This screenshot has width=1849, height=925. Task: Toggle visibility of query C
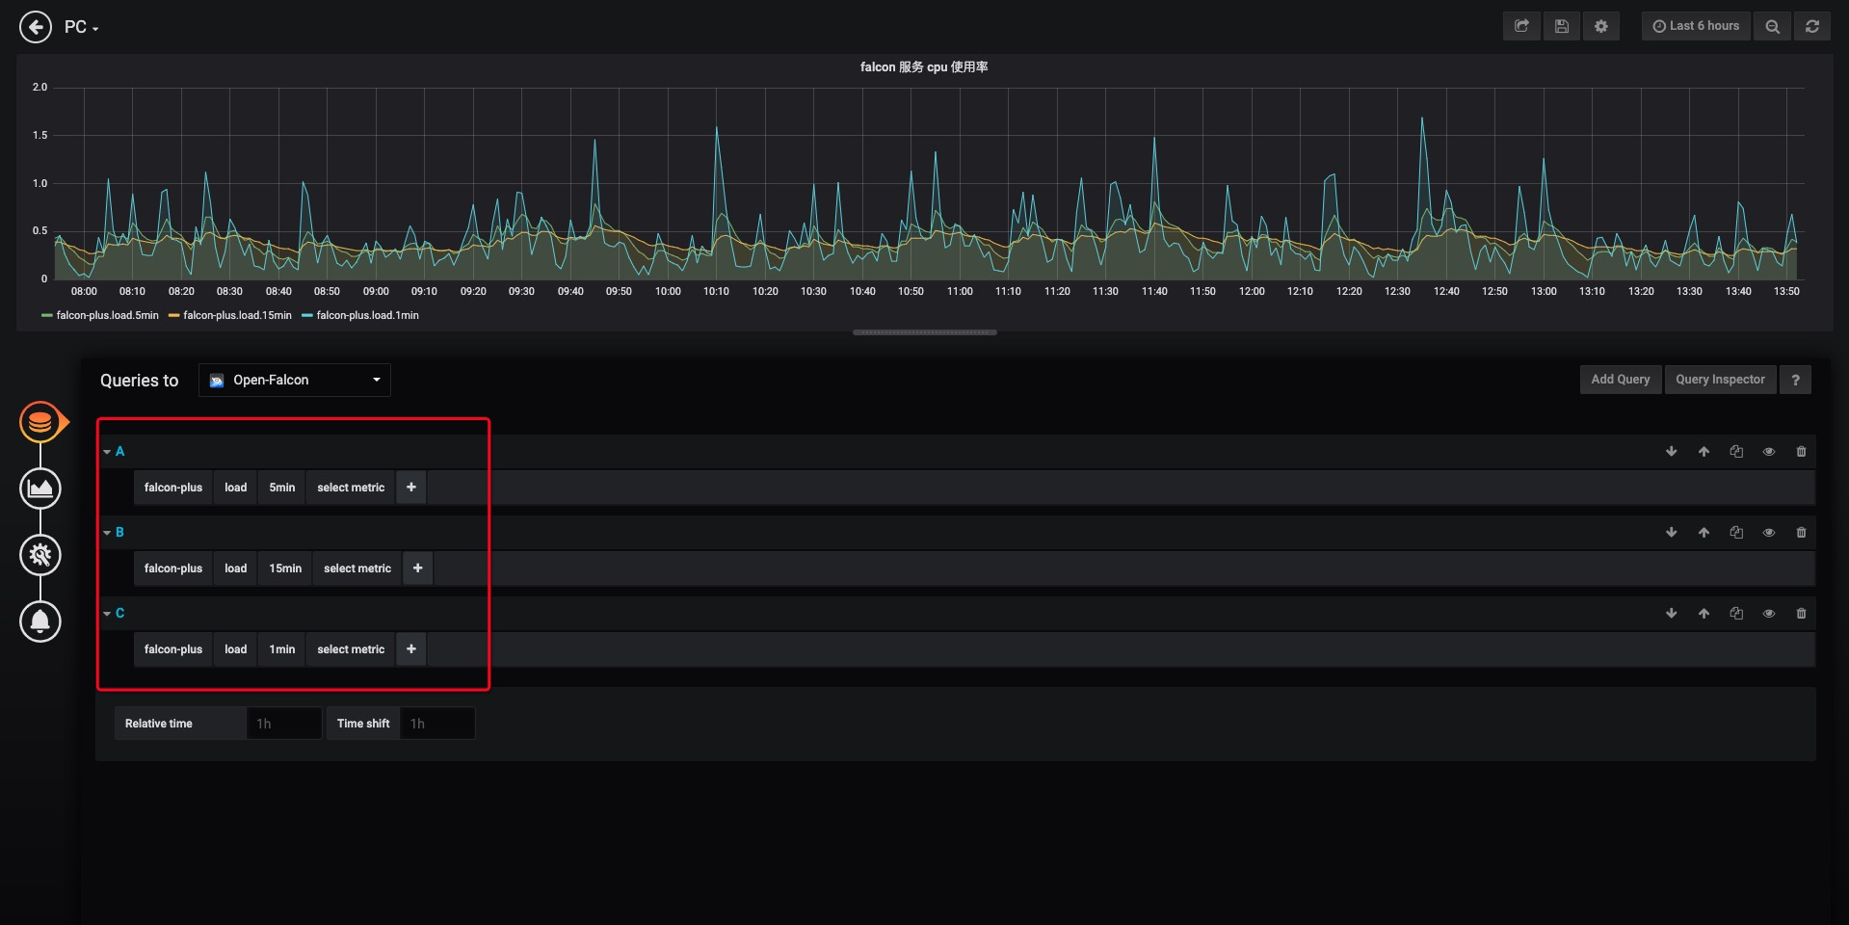tap(1769, 613)
